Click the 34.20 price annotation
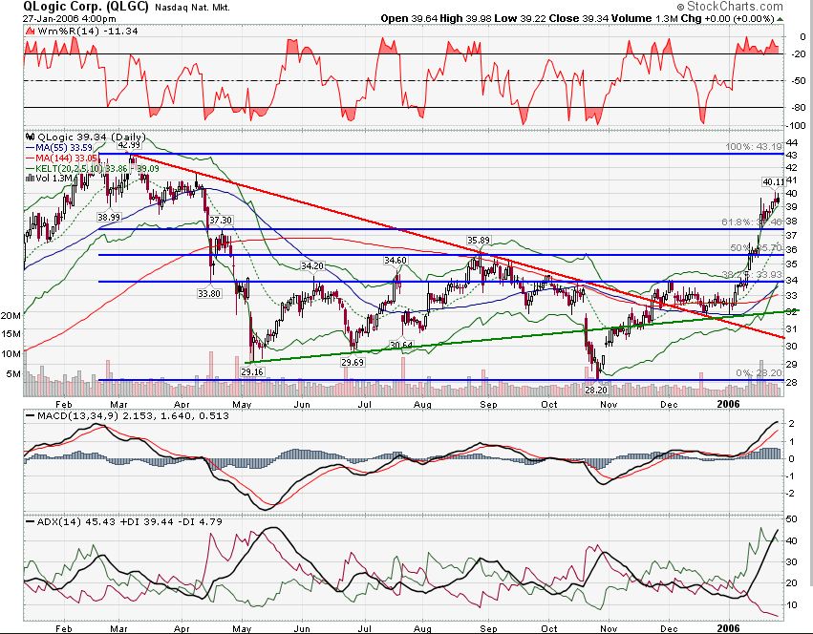 [312, 266]
